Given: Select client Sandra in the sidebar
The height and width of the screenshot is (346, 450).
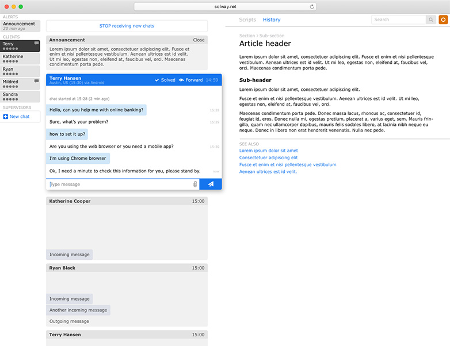Looking at the screenshot, I should pos(20,97).
